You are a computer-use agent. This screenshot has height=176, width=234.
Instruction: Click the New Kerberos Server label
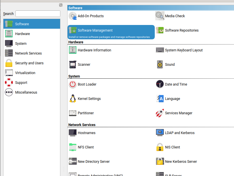pos(181,161)
